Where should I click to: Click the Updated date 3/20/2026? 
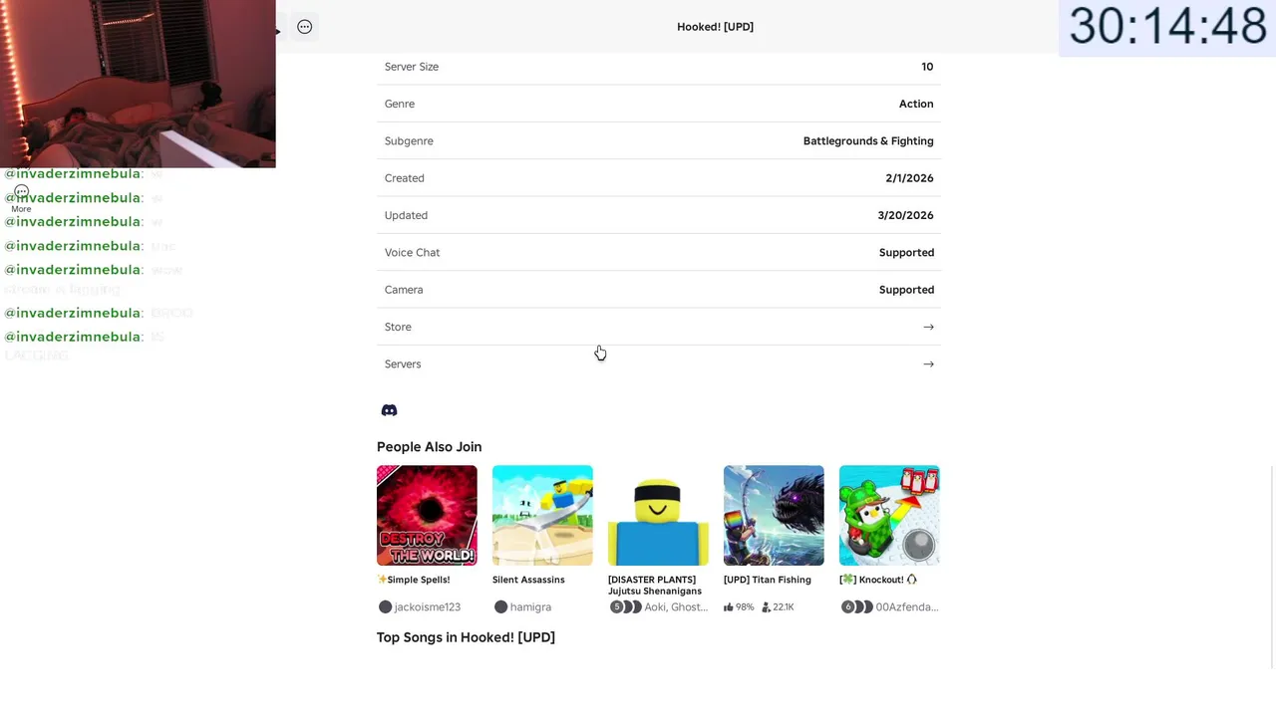pos(905,215)
